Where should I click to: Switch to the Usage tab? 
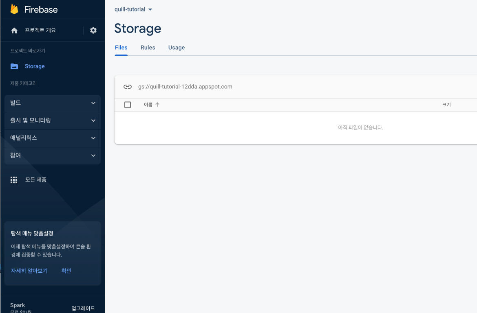click(177, 48)
